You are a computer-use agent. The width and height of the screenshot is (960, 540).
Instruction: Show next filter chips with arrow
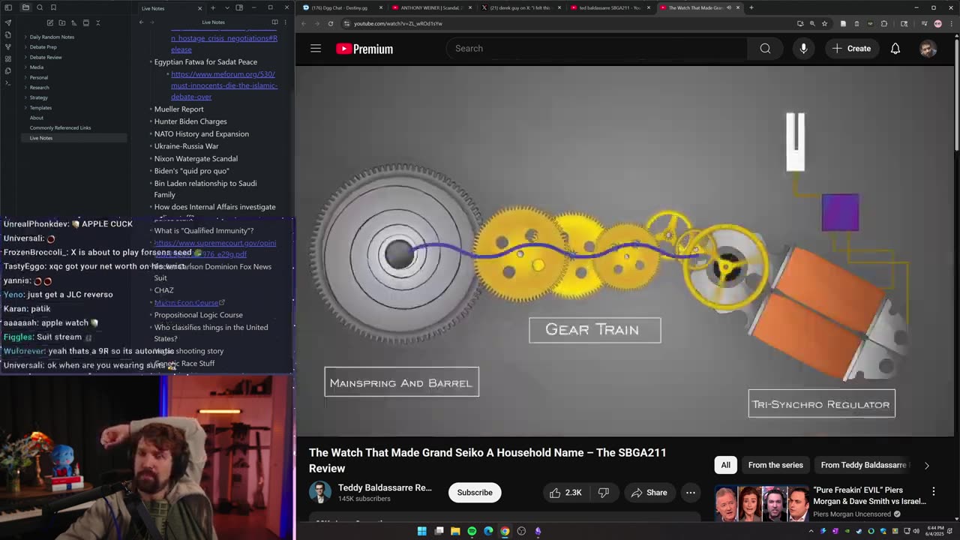[x=927, y=465]
